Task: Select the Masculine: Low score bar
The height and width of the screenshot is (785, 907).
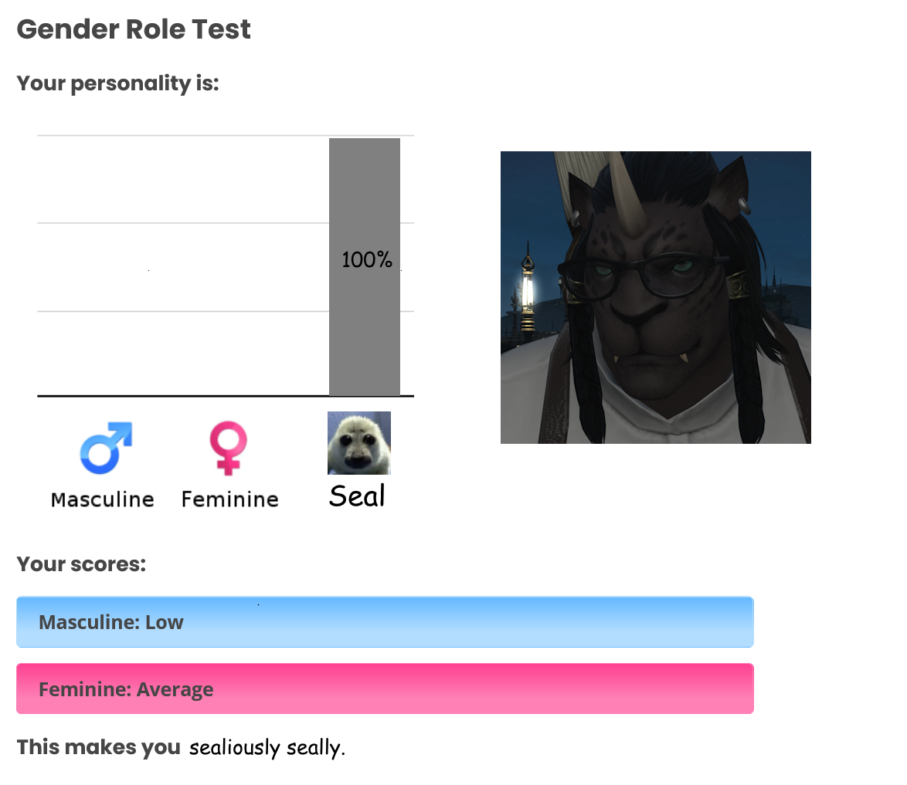Action: click(385, 622)
